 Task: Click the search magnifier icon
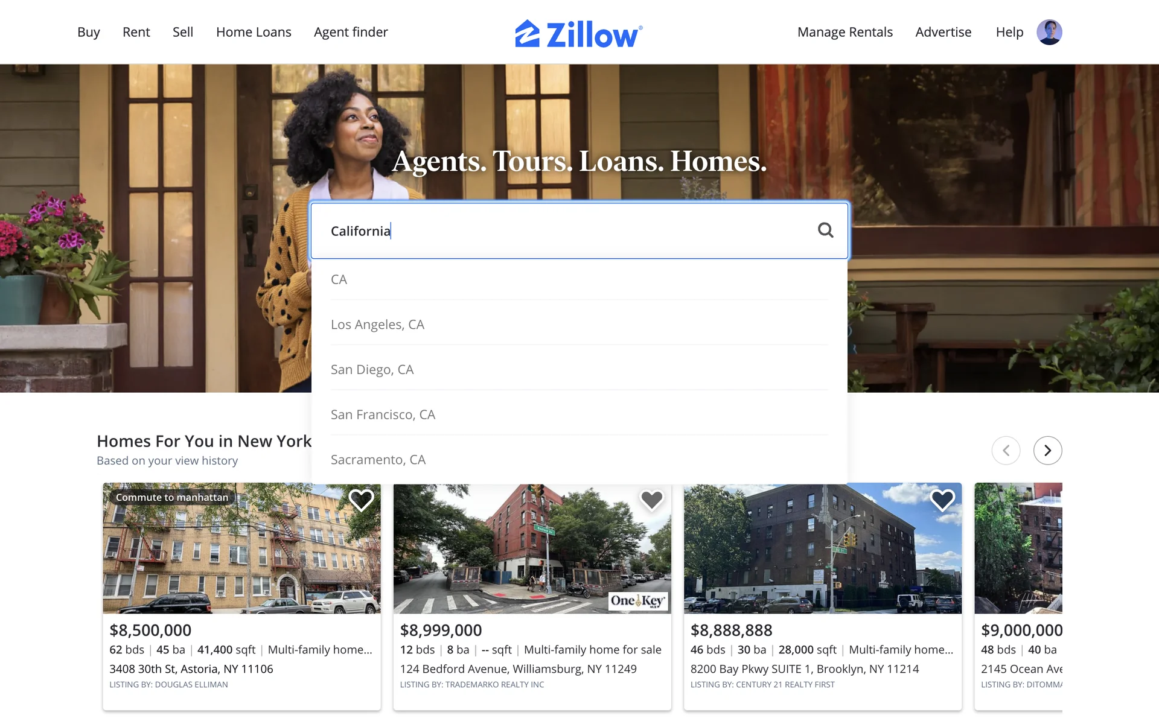825,230
